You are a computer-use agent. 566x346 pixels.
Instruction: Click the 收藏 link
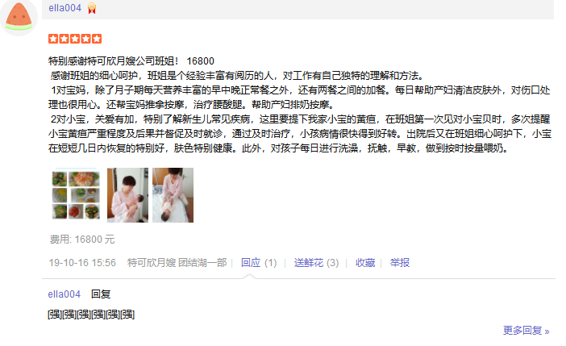pos(365,263)
